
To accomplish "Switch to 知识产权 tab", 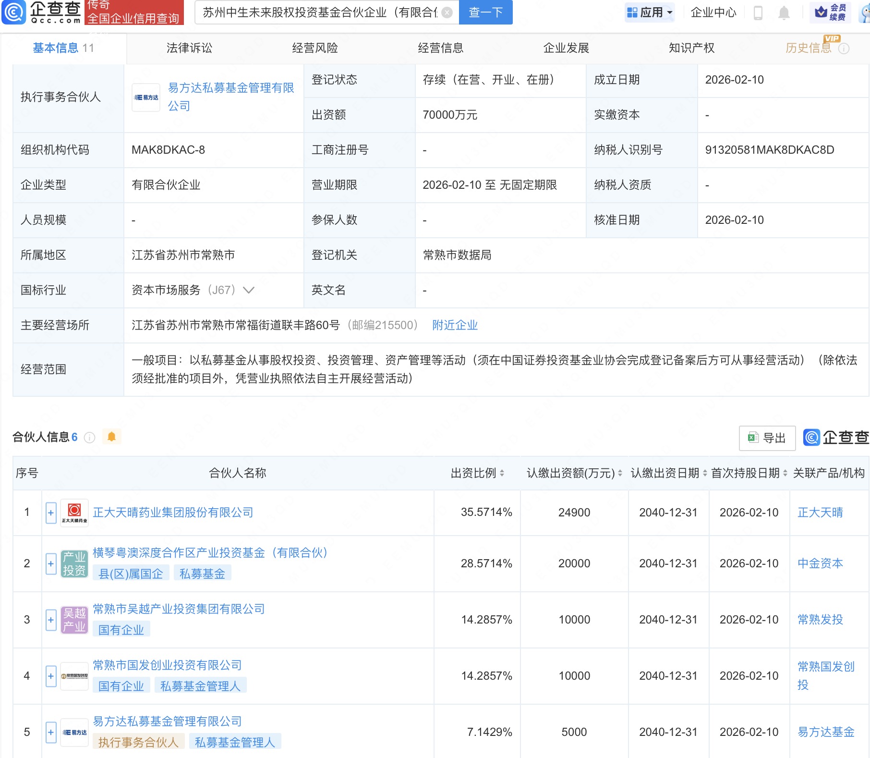I will coord(691,48).
